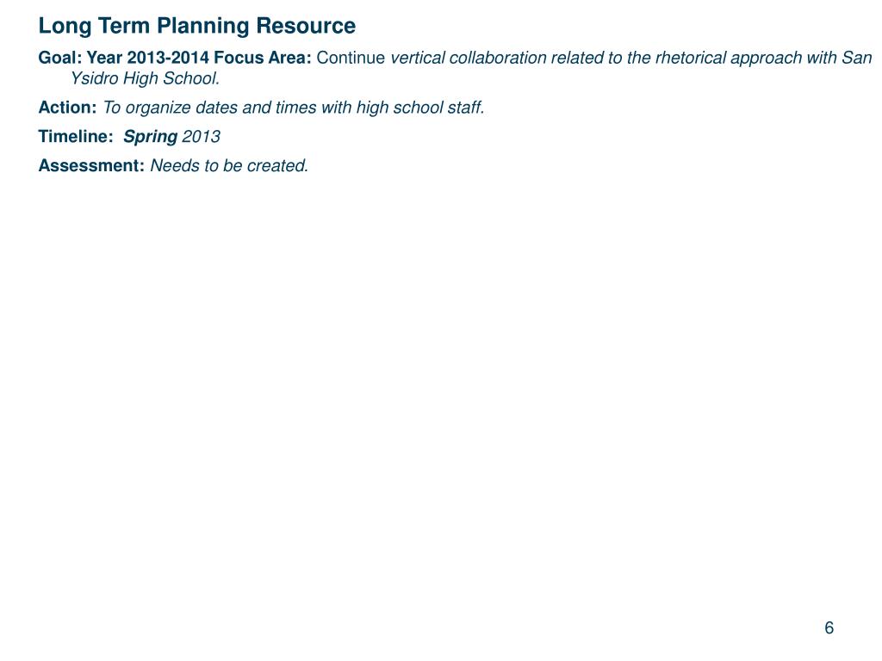Screen dimensions: 882x661
Task: Click the title "Long Term Planning Resource"
Action: coord(196,27)
